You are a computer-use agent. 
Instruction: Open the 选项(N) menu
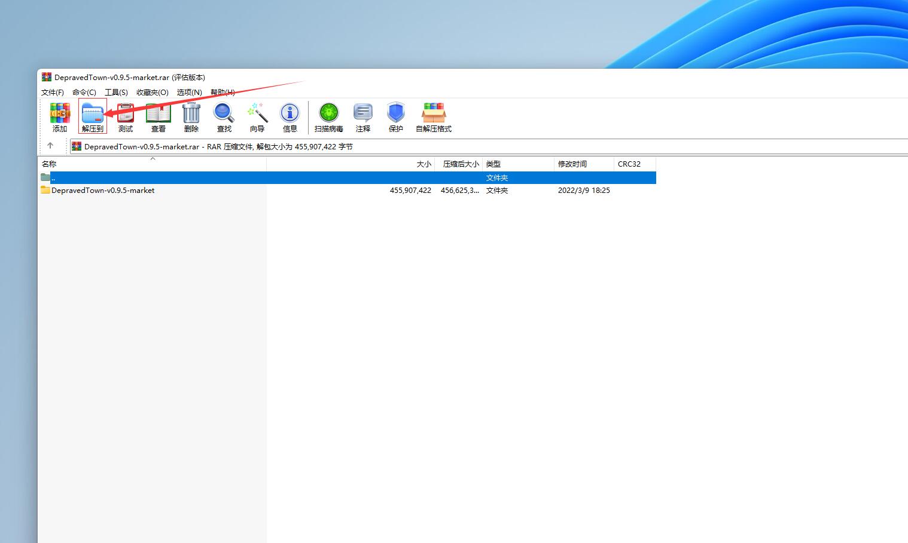[189, 92]
